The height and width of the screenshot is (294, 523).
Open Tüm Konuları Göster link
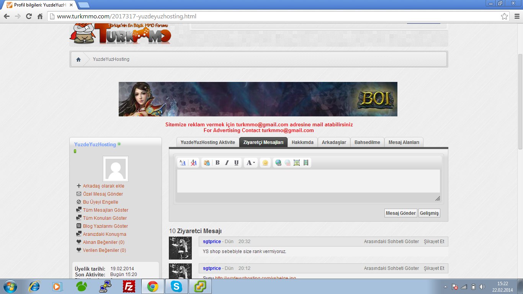(105, 218)
